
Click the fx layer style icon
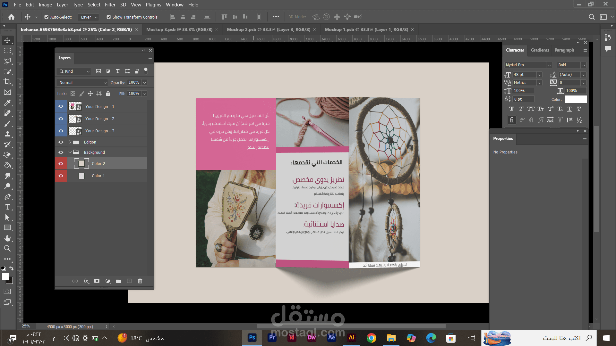[x=86, y=281]
